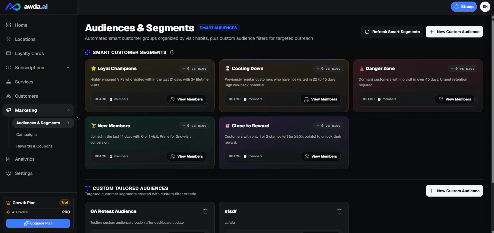The width and height of the screenshot is (494, 233).
Task: Click the awda.ai logo
Action: [26, 7]
